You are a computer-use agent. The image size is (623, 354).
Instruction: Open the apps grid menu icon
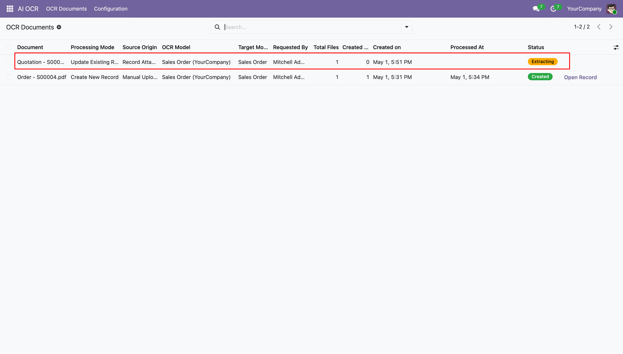click(x=10, y=9)
